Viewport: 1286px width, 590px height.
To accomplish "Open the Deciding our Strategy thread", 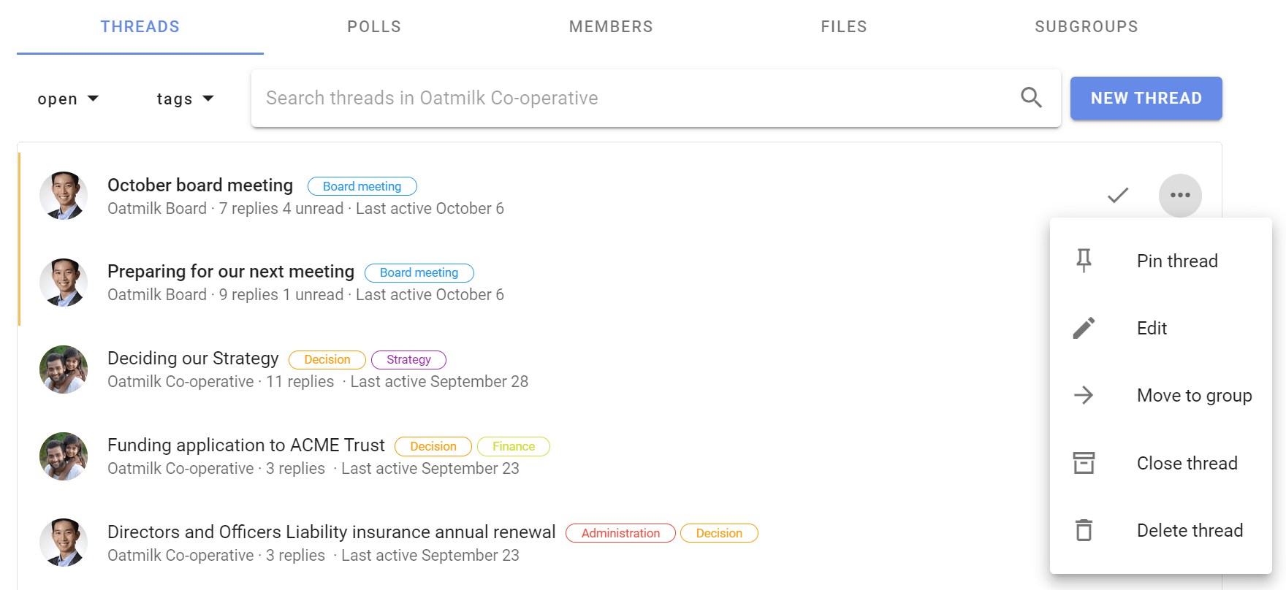I will pyautogui.click(x=193, y=359).
